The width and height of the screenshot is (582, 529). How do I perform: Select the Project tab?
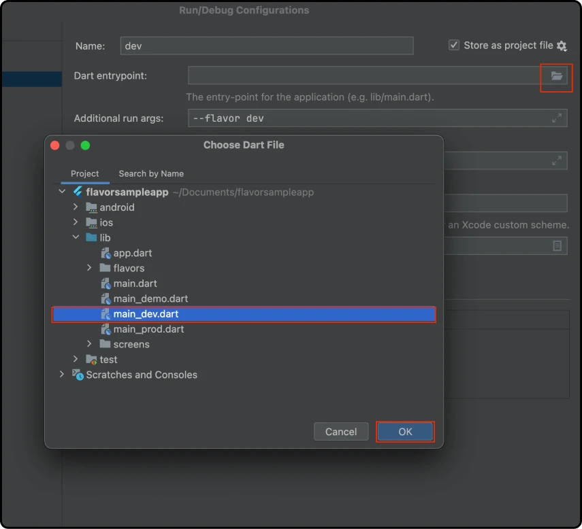pos(85,173)
